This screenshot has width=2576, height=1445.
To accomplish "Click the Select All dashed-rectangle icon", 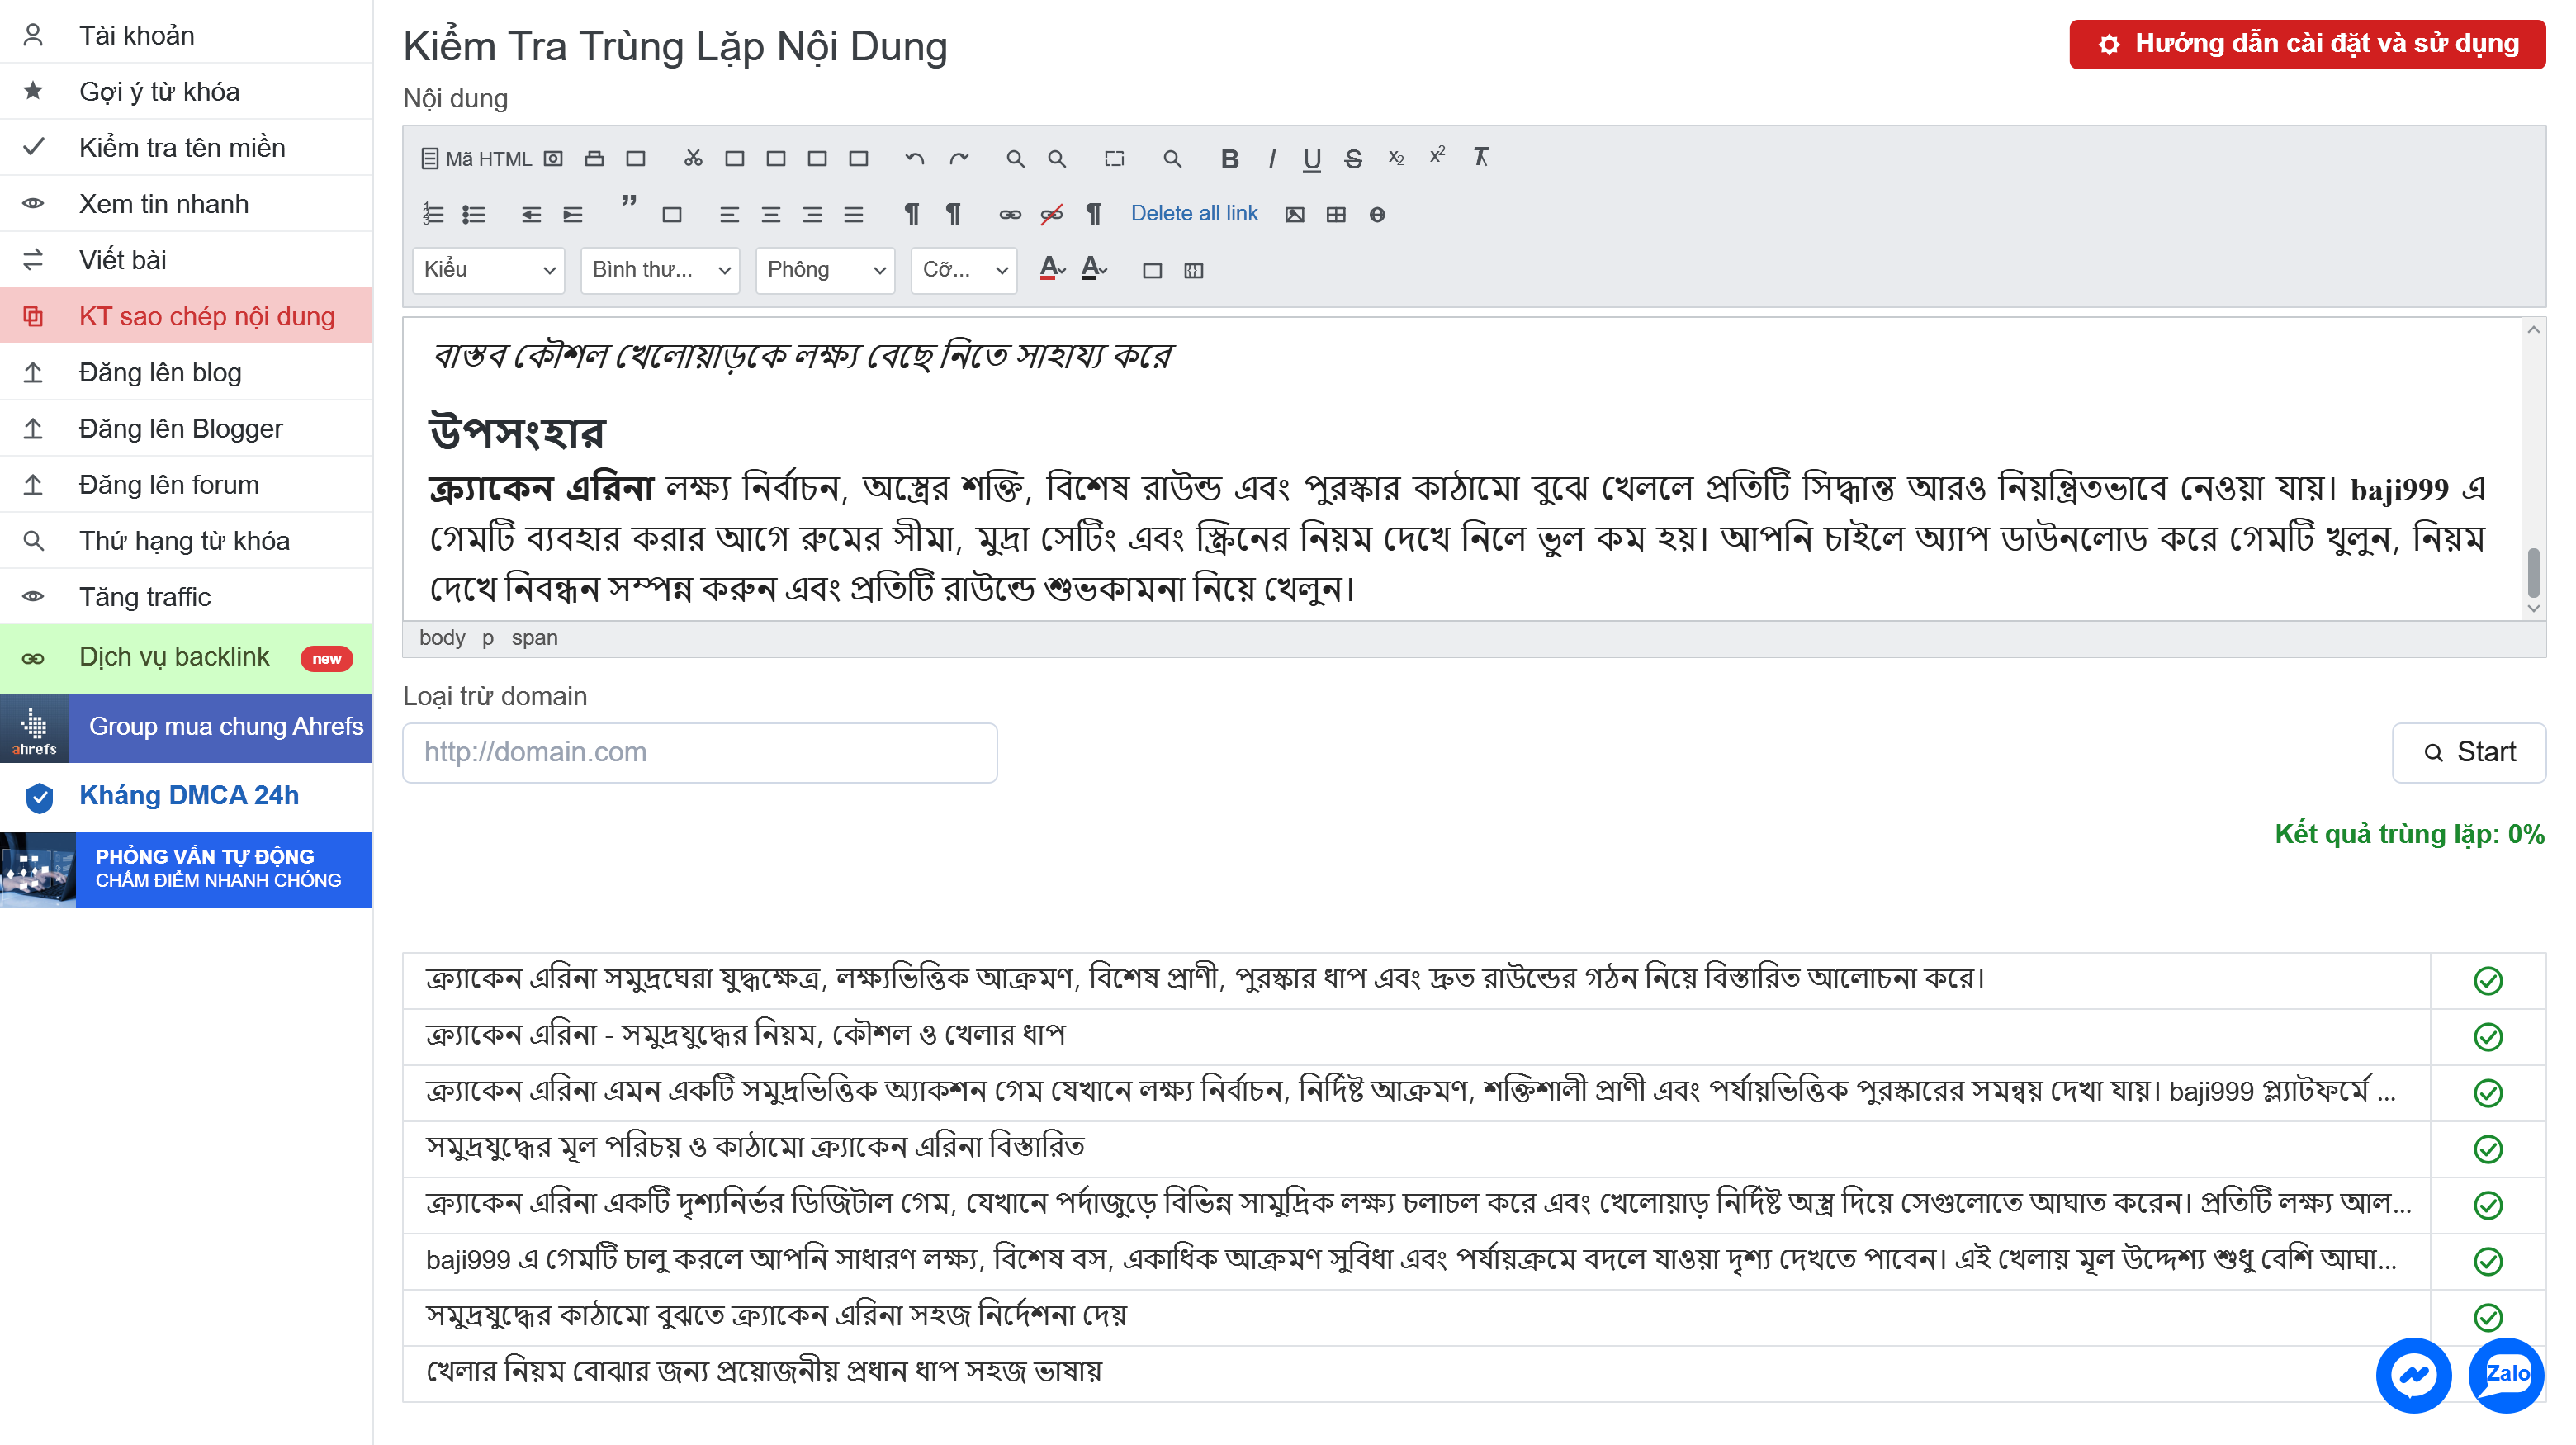I will 1114,158.
